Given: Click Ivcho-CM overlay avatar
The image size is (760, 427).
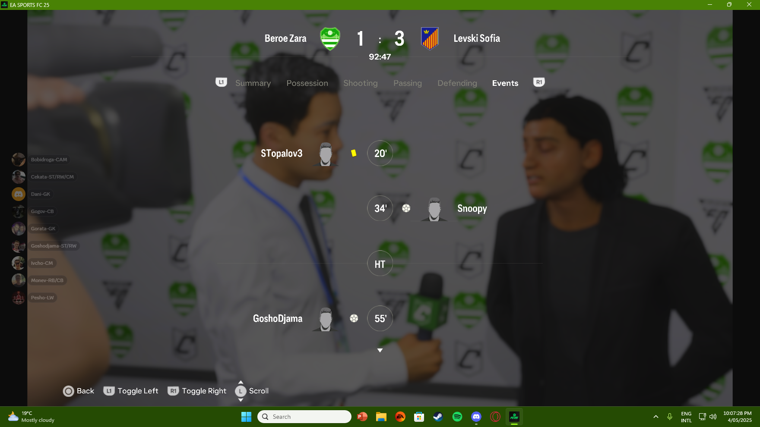Looking at the screenshot, I should coord(19,263).
